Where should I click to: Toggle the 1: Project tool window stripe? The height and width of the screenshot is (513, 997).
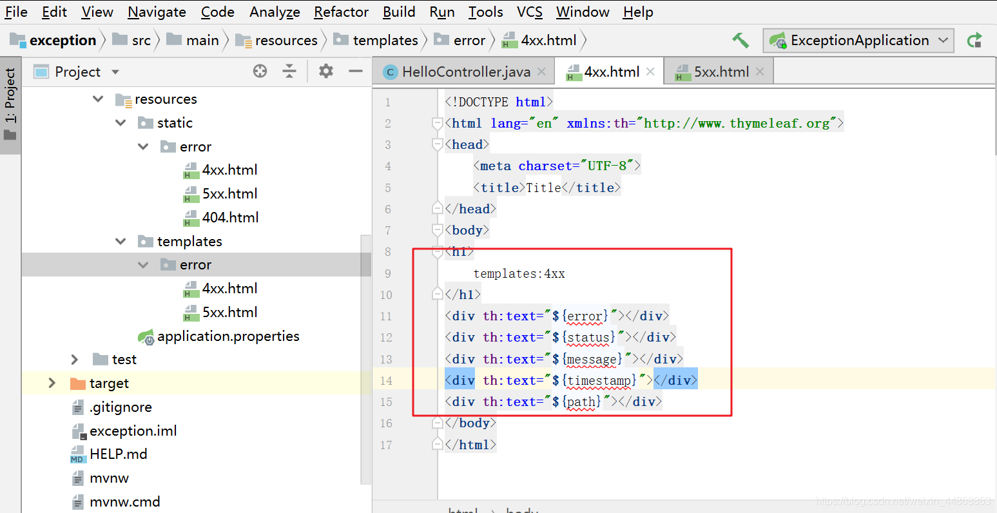(10, 105)
